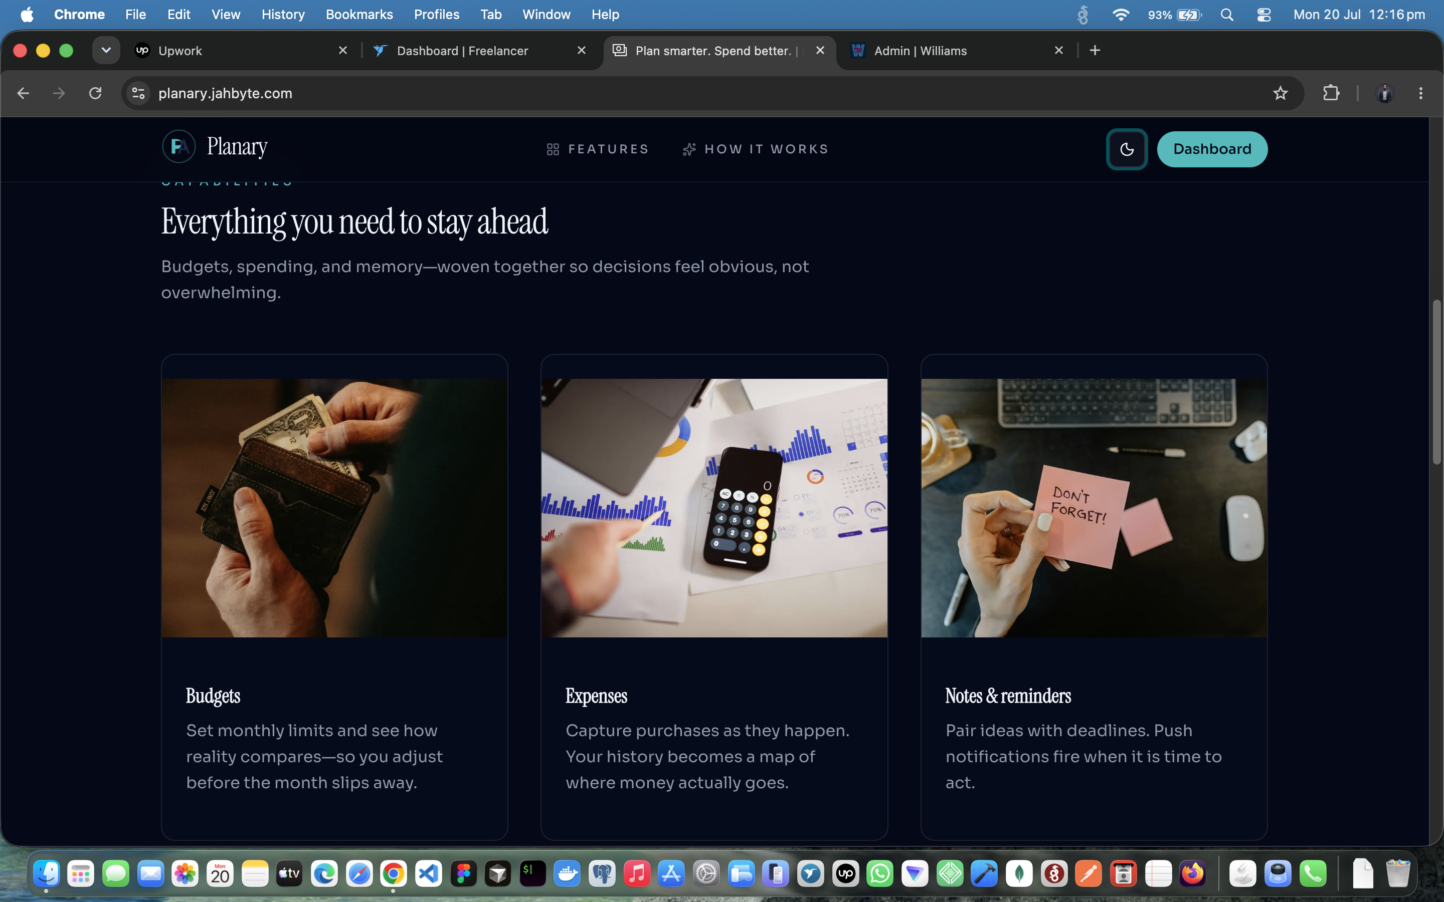
Task: Open the Budgets card wallet image
Action: pos(334,508)
